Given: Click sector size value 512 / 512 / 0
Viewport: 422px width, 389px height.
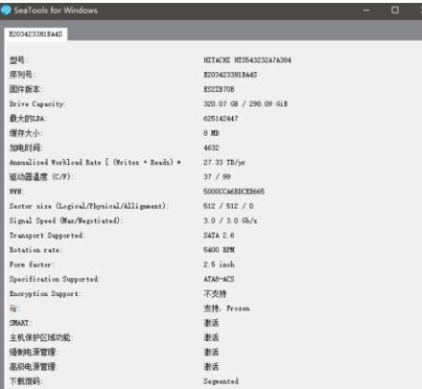Looking at the screenshot, I should [x=228, y=206].
